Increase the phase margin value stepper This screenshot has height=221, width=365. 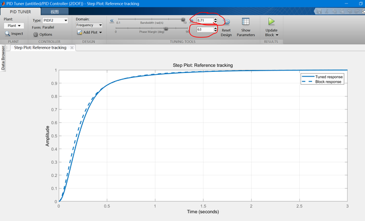(x=215, y=28)
